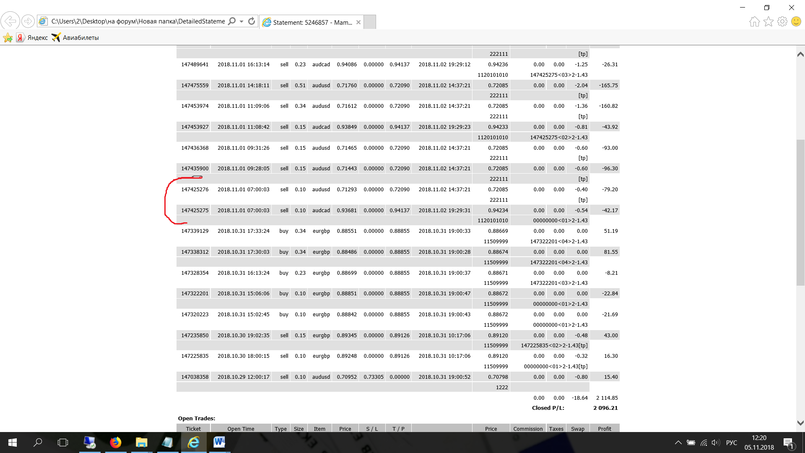
Task: Click the Commission column header
Action: pyautogui.click(x=528, y=429)
